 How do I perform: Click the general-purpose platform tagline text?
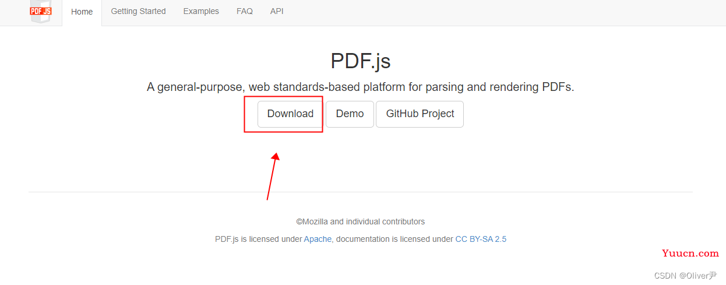coord(361,87)
